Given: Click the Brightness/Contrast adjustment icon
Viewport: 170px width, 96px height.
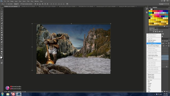Looking at the screenshot, I should (x=154, y=32).
